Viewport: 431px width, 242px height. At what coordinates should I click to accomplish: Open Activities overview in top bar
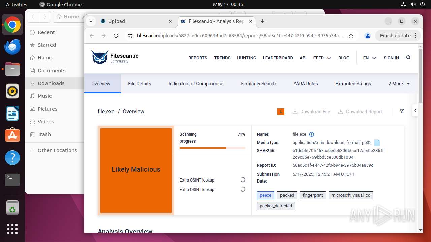click(16, 4)
